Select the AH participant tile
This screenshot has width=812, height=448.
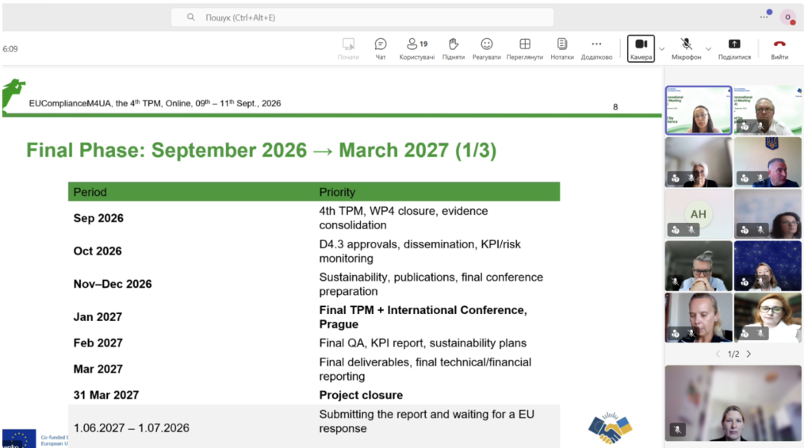pyautogui.click(x=699, y=214)
